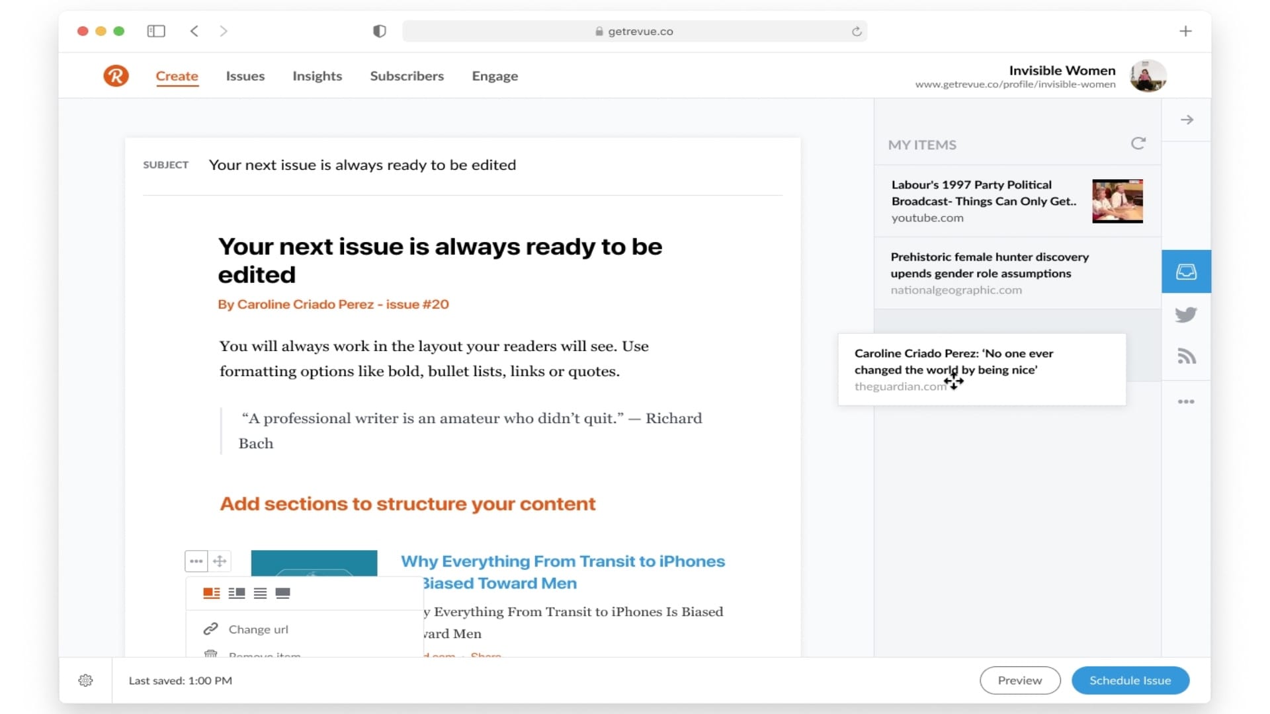Image resolution: width=1270 pixels, height=714 pixels.
Task: Open issue settings gear icon
Action: coord(85,680)
